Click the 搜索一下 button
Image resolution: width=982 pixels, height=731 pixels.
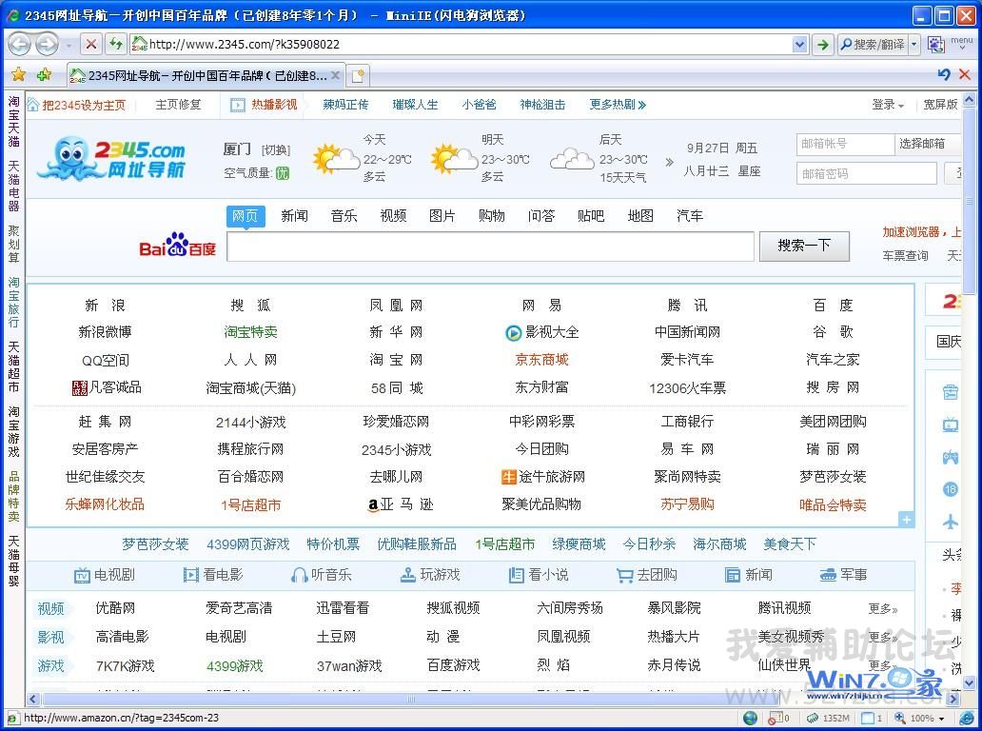coord(804,246)
